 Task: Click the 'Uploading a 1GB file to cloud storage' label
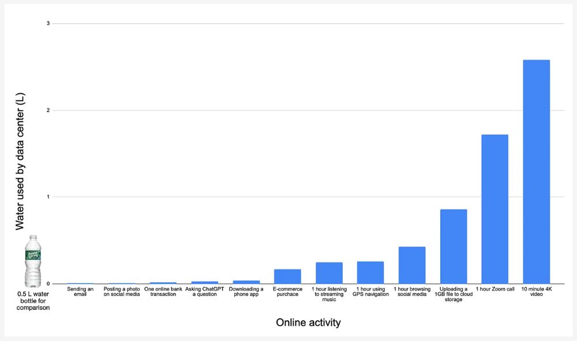tap(454, 294)
